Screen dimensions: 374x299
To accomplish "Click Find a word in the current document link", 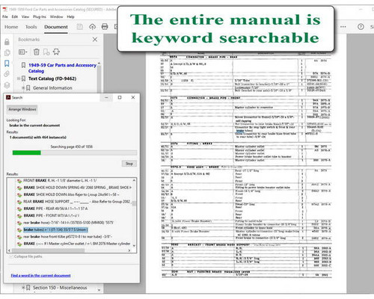I will pos(40,275).
